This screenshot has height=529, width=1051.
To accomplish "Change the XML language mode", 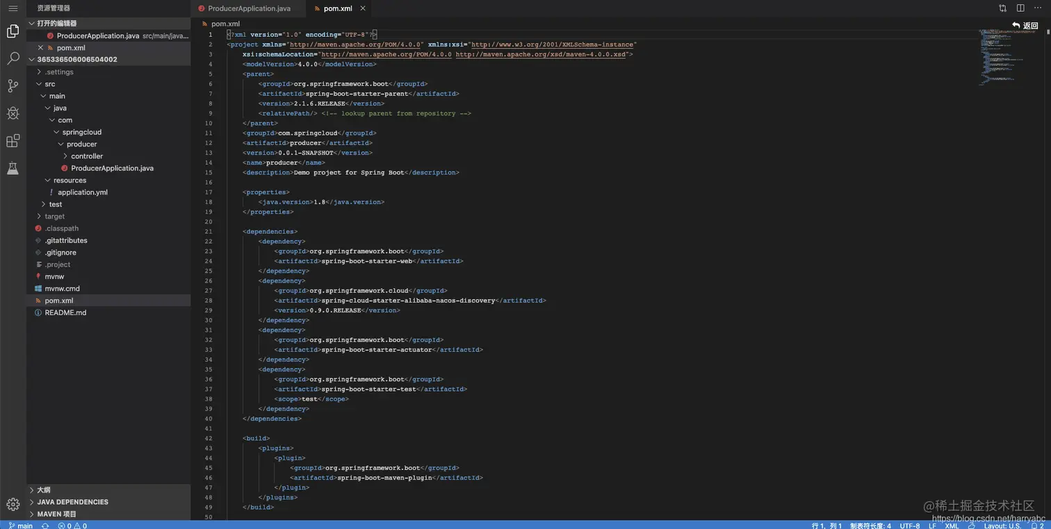I will click(952, 526).
